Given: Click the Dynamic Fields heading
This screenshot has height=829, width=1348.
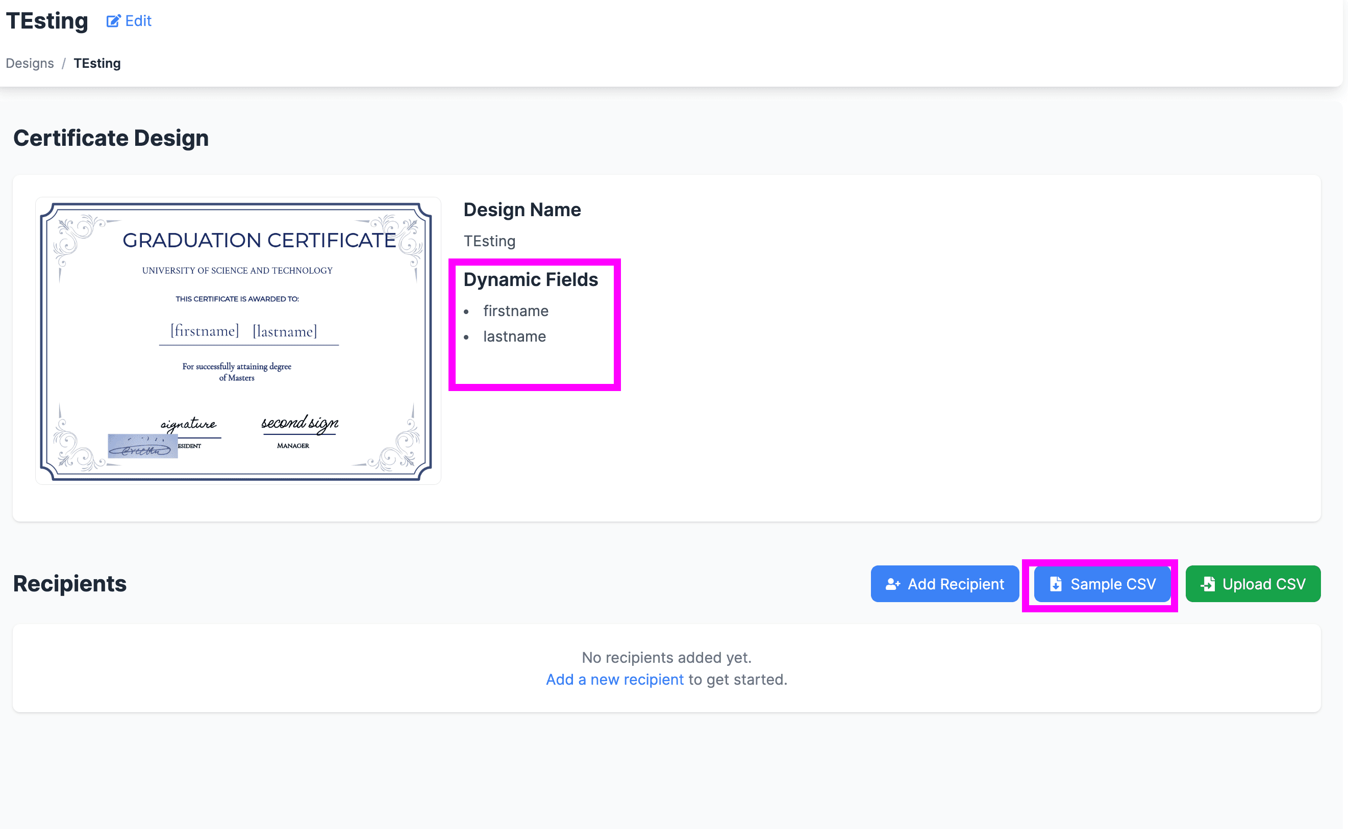Looking at the screenshot, I should [x=530, y=279].
